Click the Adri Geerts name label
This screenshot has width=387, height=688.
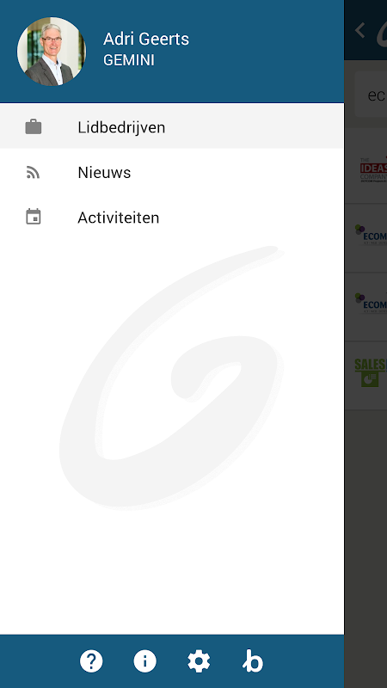point(146,39)
